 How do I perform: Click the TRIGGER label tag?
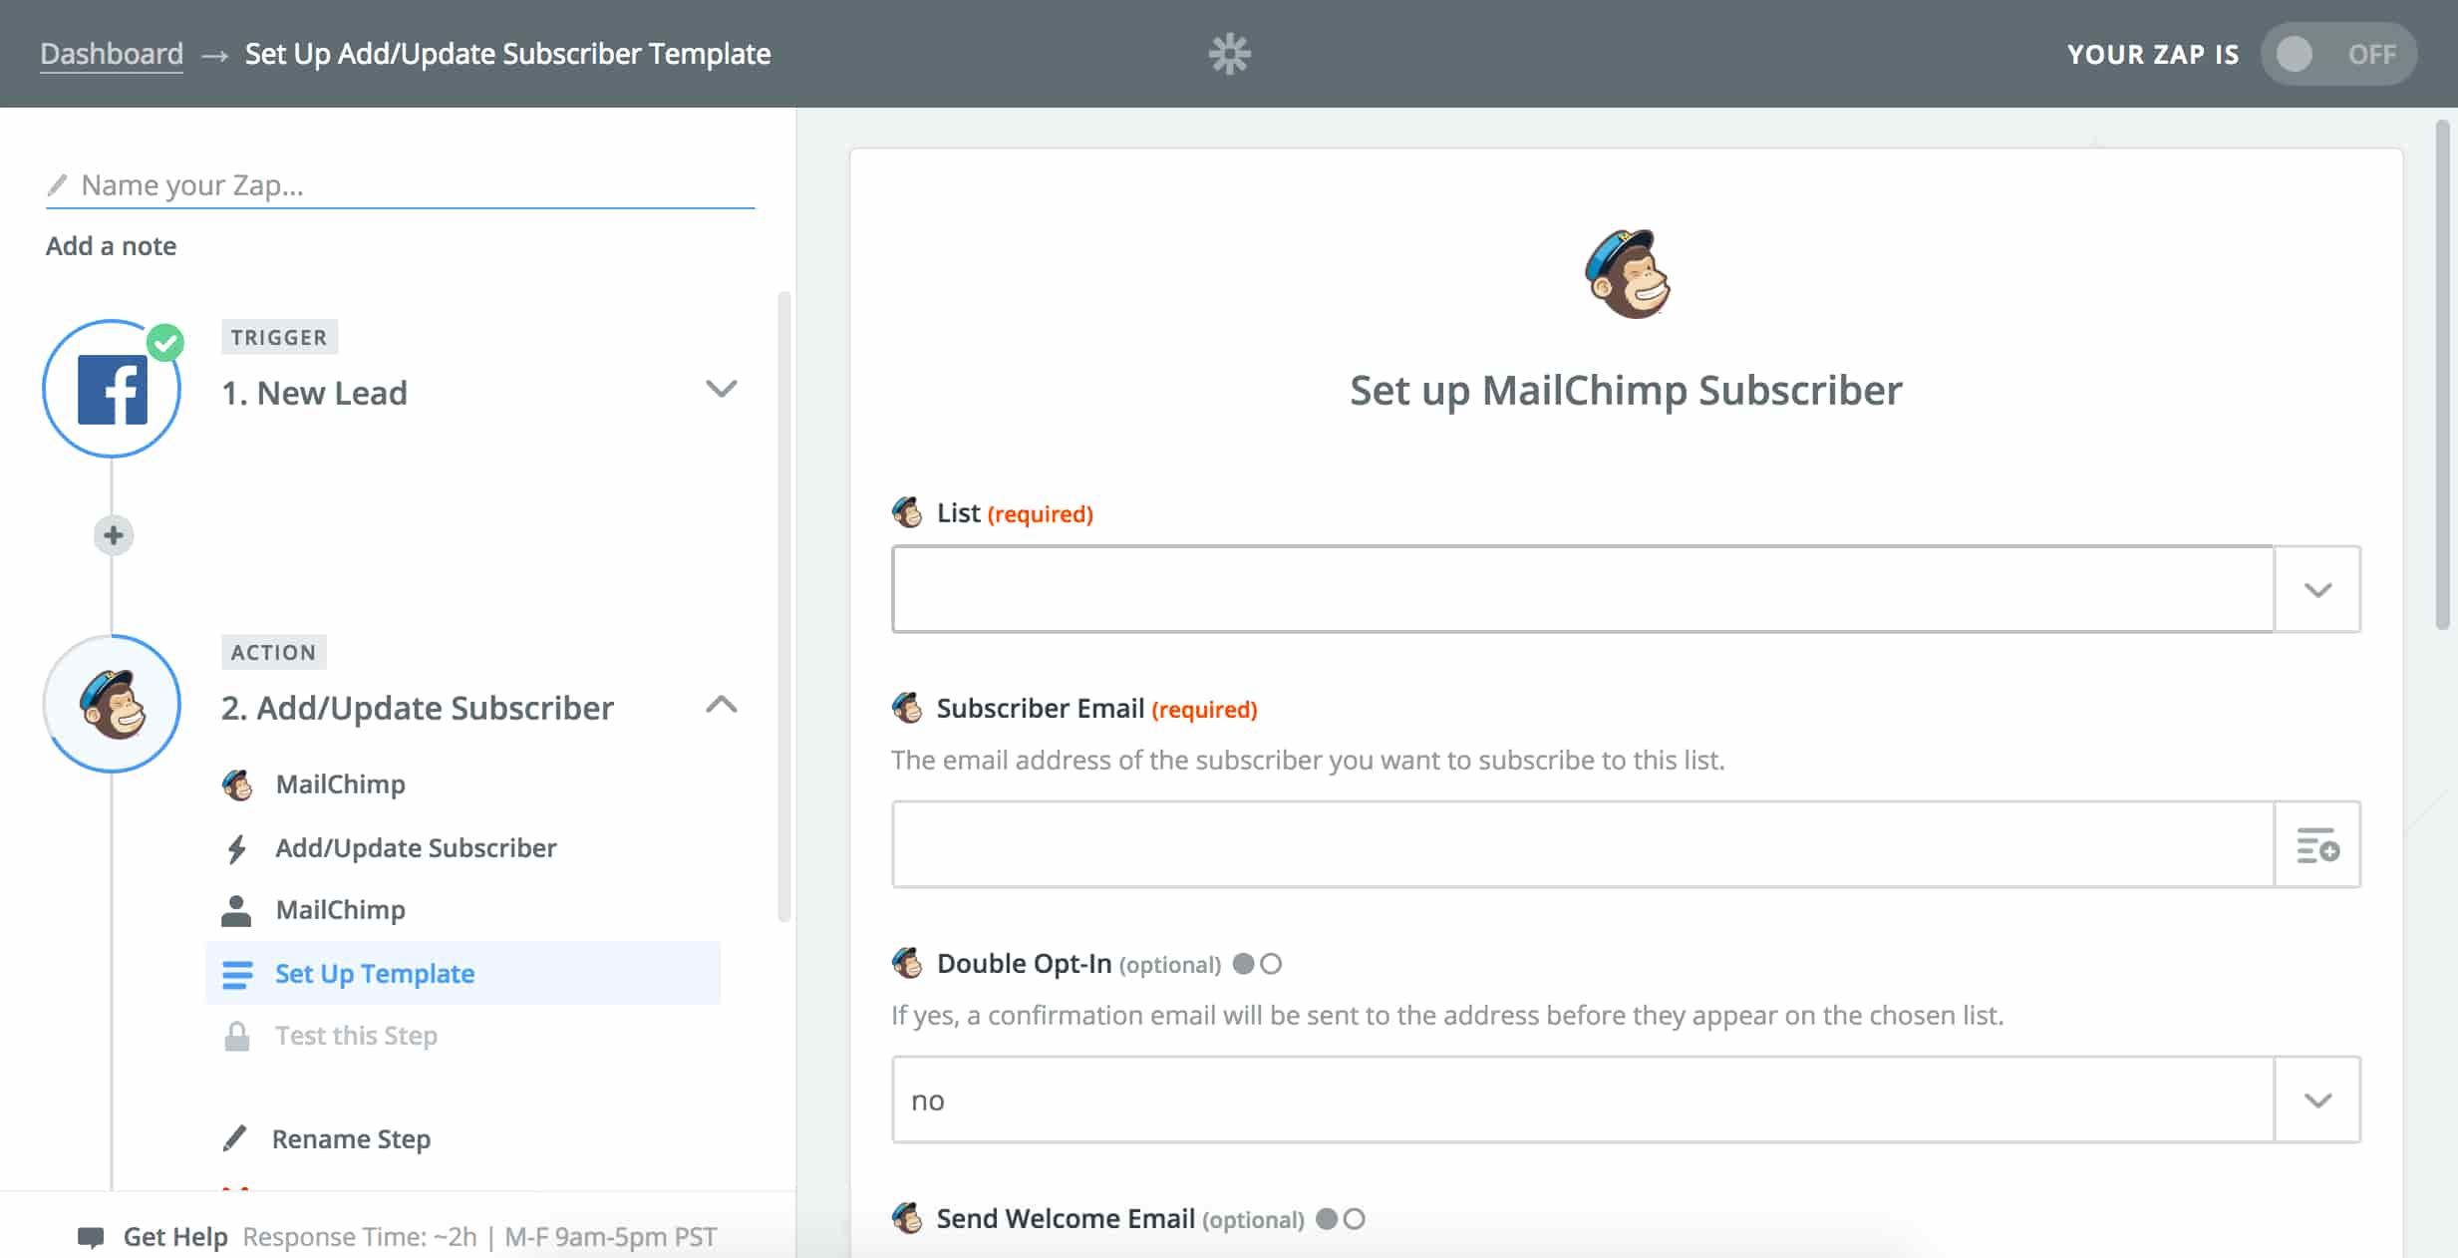click(279, 337)
